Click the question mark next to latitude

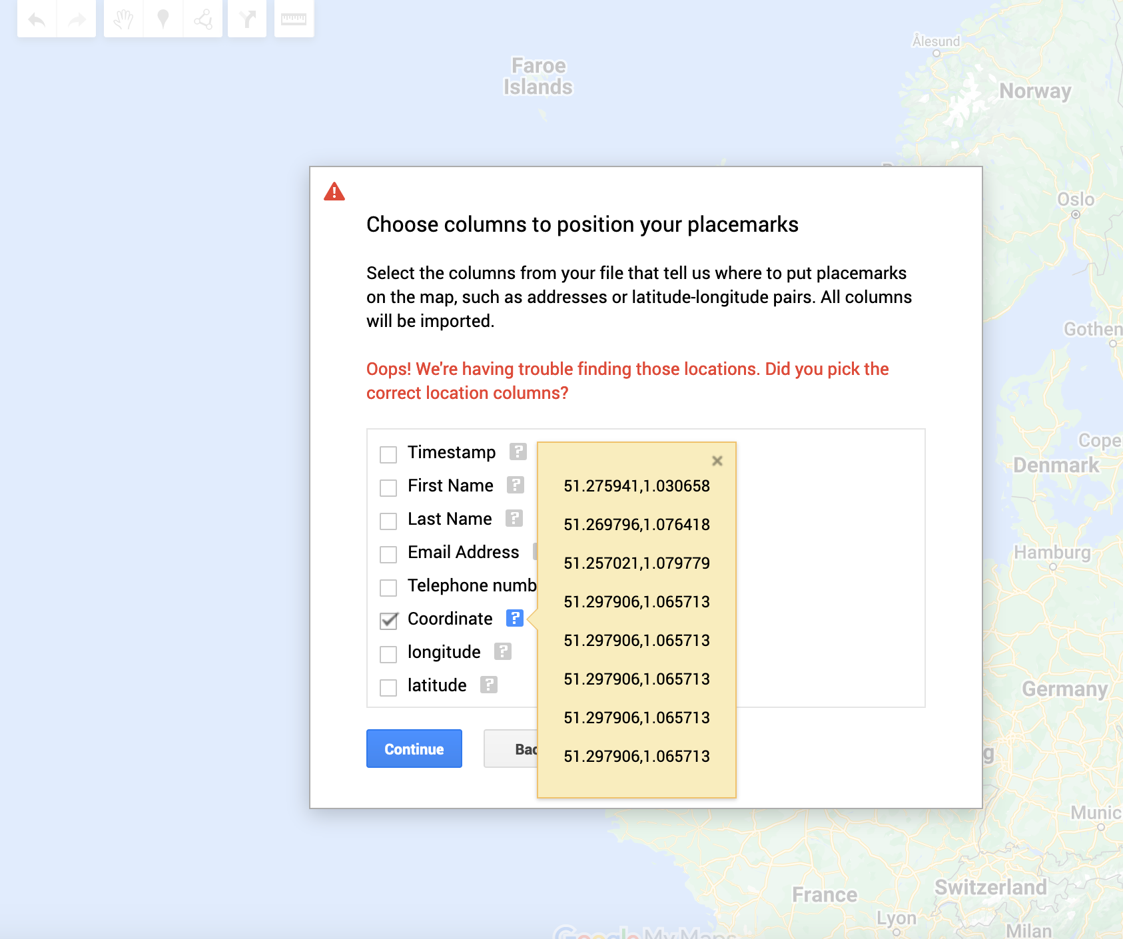tap(489, 685)
